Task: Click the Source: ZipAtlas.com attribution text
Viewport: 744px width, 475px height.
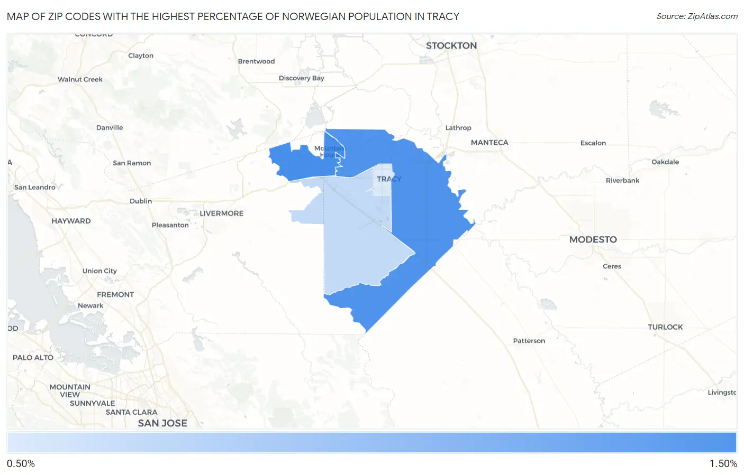Action: click(697, 16)
